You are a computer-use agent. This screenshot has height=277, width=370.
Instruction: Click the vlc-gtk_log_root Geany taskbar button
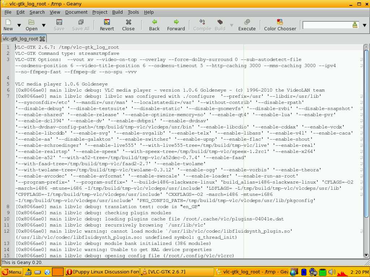tap(252, 272)
